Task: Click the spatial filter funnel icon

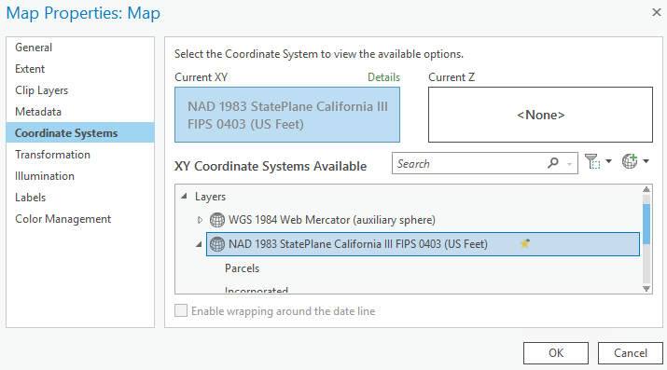Action: coord(592,161)
